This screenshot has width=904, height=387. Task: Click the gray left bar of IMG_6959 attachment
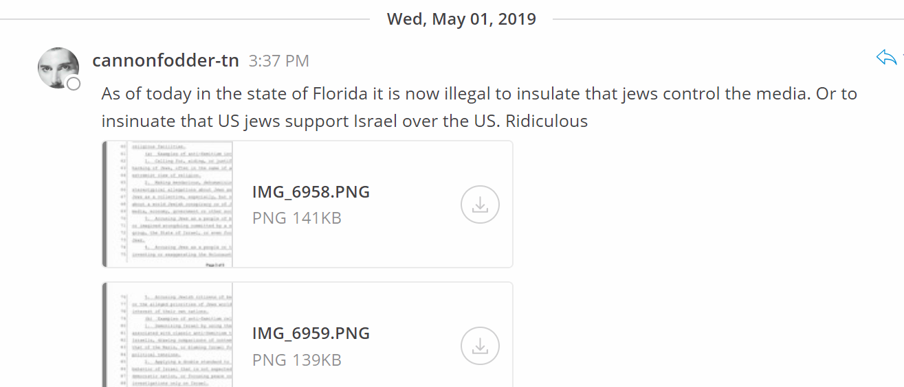(104, 336)
